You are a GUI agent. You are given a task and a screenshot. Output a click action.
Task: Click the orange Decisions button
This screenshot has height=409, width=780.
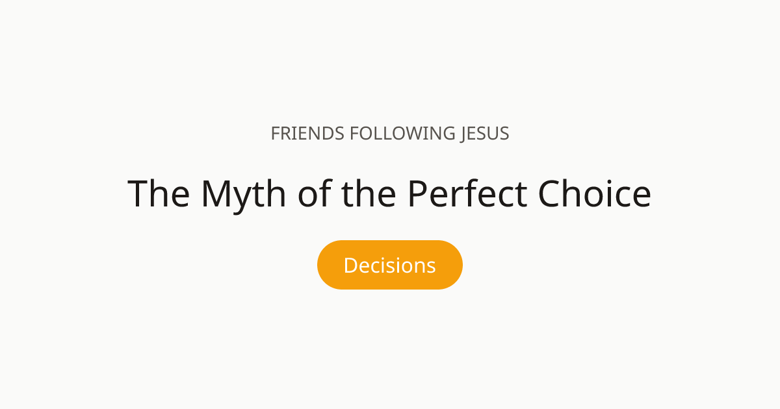click(x=389, y=265)
